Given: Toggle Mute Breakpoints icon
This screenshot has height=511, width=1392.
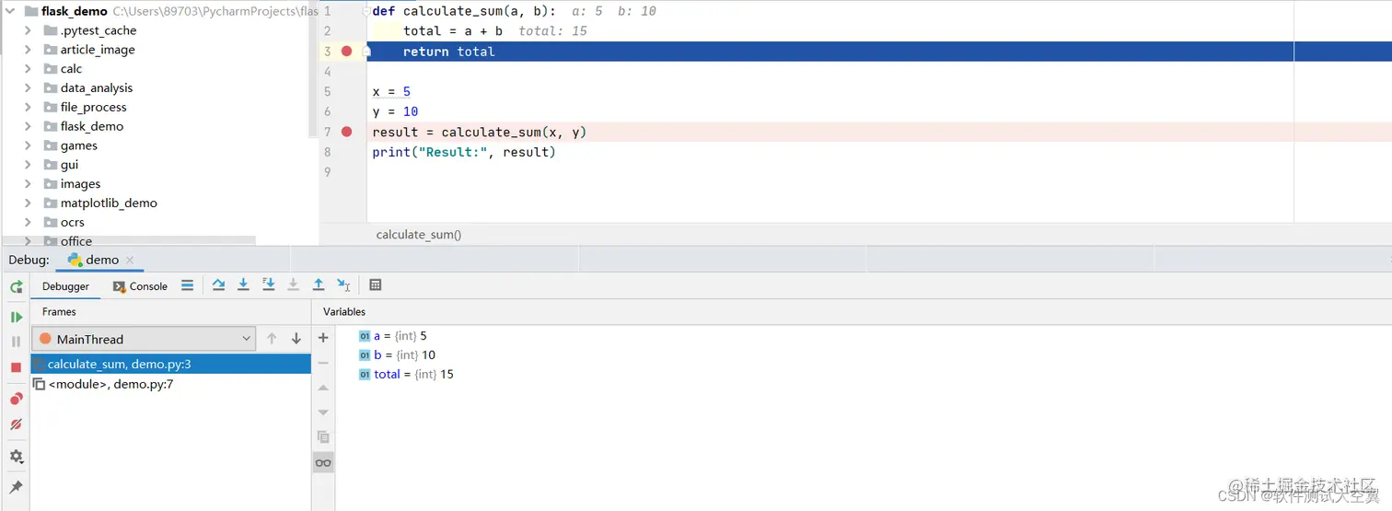Looking at the screenshot, I should pos(16,424).
